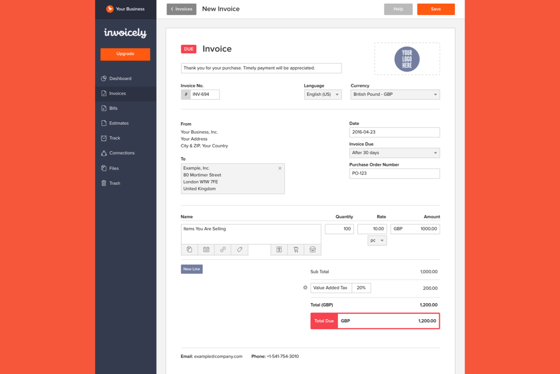Add a tag to the line item
560x374 pixels.
coord(239,250)
